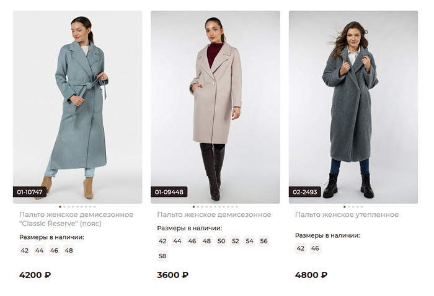This screenshot has width=434, height=296.
Task: Open the beige coat product photo
Action: point(215,105)
